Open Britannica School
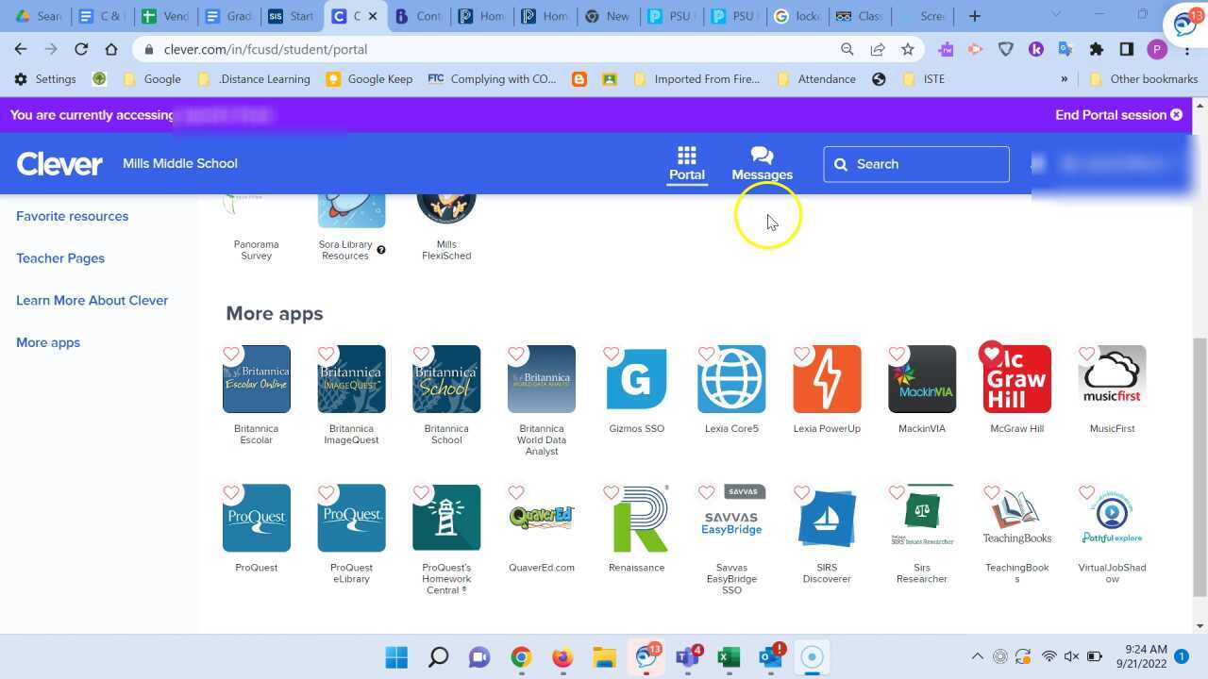The image size is (1208, 679). (x=446, y=378)
